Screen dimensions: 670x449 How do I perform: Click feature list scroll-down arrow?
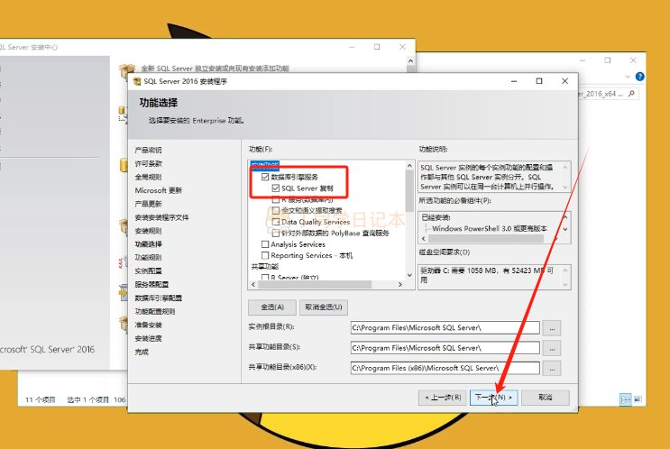click(x=409, y=275)
